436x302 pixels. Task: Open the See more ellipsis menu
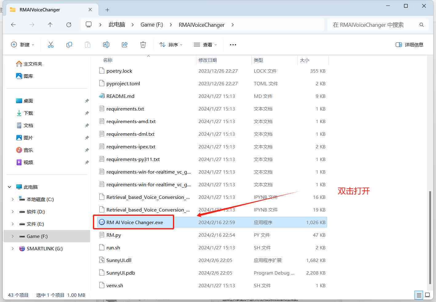pyautogui.click(x=233, y=45)
